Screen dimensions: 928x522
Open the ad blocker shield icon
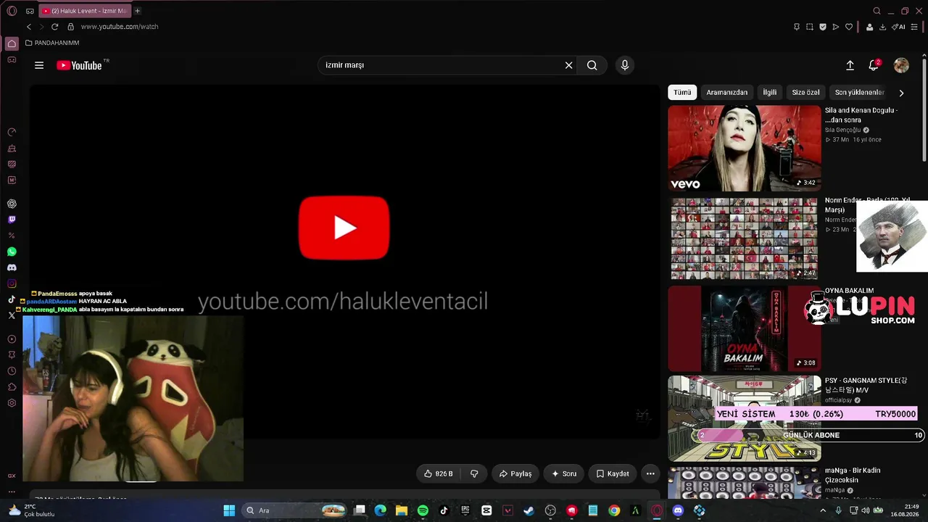pyautogui.click(x=823, y=27)
